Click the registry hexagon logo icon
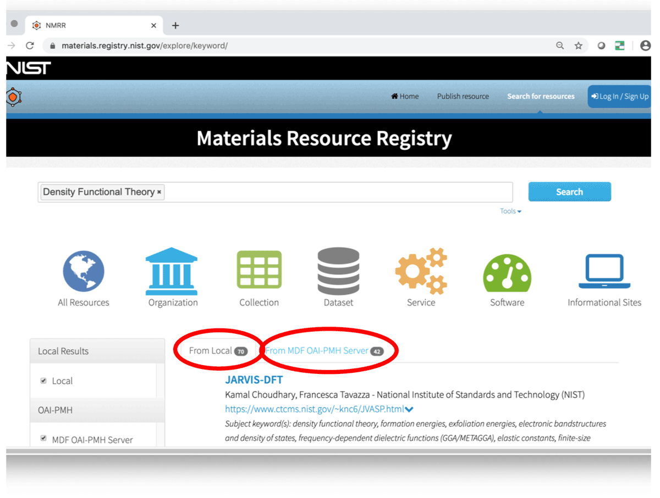 [14, 97]
